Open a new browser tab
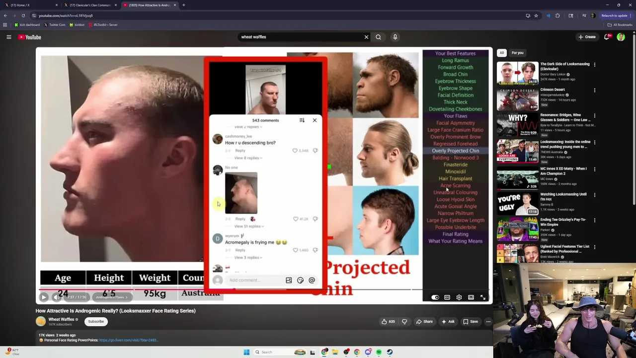Image resolution: width=636 pixels, height=358 pixels. pos(183,5)
